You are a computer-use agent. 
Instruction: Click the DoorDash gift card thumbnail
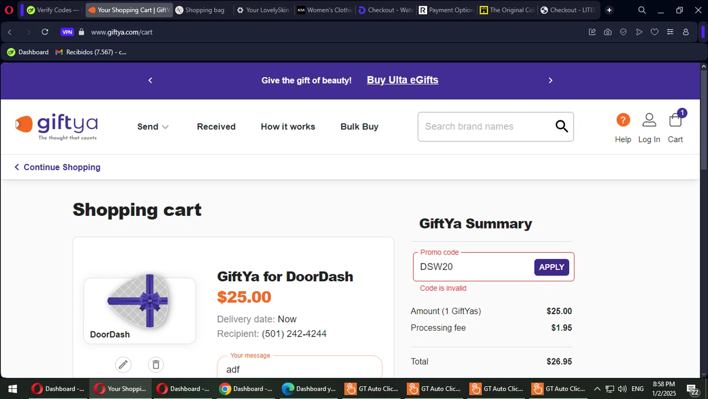tap(140, 310)
